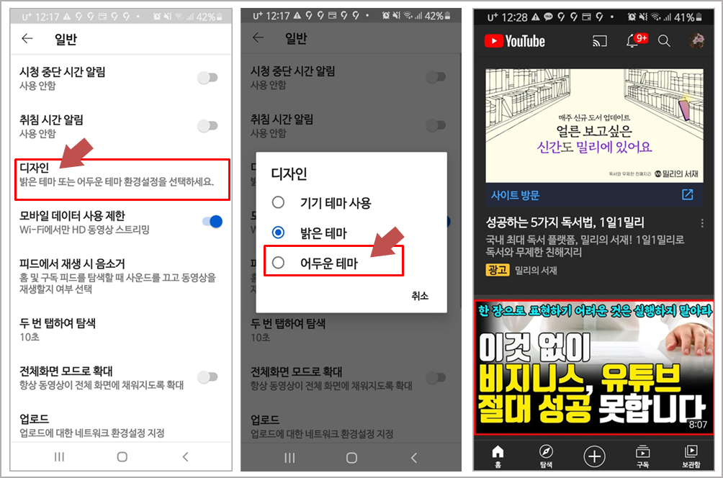Tap battery indicator in left screen status bar
This screenshot has height=478, width=723.
coord(220,17)
